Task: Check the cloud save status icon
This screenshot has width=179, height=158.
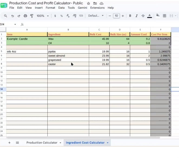Action: click(x=102, y=4)
